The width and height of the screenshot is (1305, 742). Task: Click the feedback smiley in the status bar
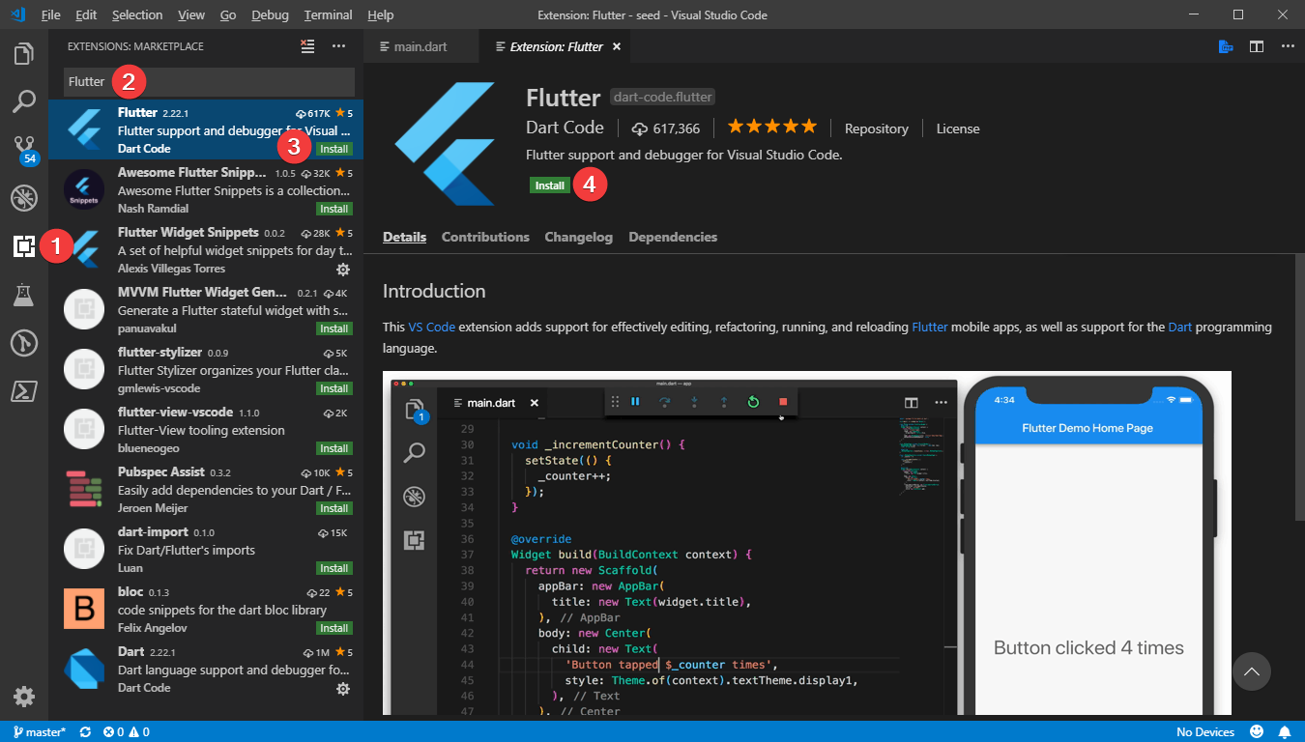click(x=1257, y=731)
